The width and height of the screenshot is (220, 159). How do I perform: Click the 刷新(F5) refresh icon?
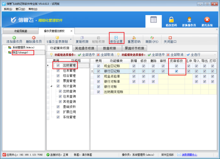[152, 37]
